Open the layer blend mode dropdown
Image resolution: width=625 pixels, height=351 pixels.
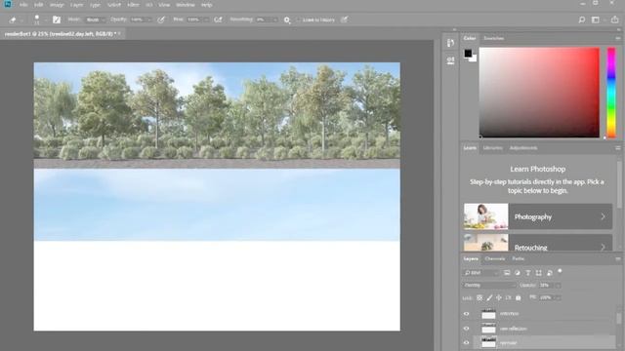click(489, 286)
